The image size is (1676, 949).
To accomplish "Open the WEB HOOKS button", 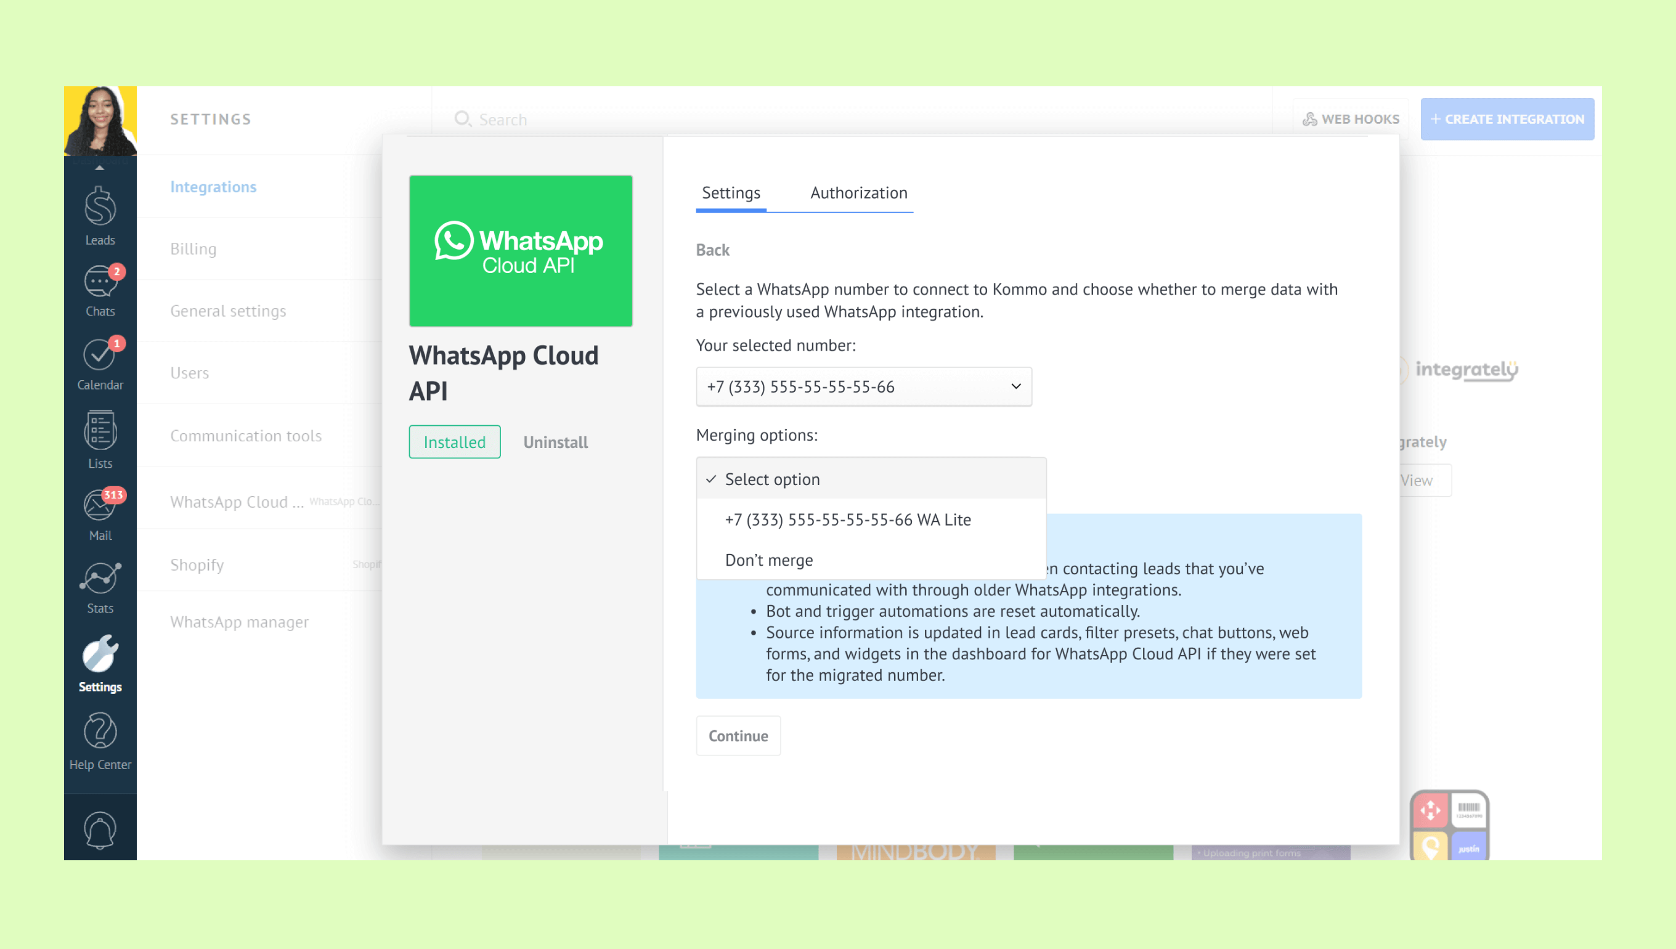I will pyautogui.click(x=1351, y=120).
